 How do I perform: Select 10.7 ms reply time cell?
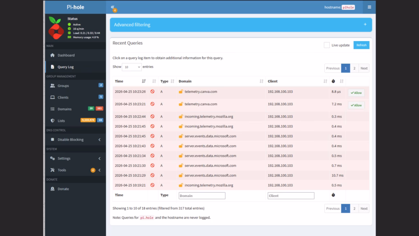coord(338,175)
